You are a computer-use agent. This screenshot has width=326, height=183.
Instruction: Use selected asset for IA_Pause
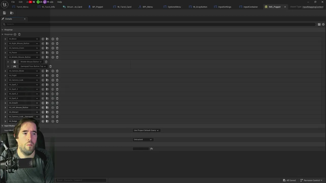[x=43, y=53]
